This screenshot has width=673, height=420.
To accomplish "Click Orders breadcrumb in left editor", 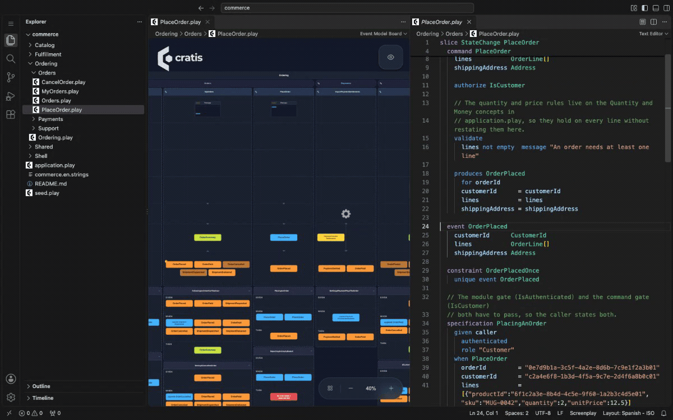I will coord(193,34).
